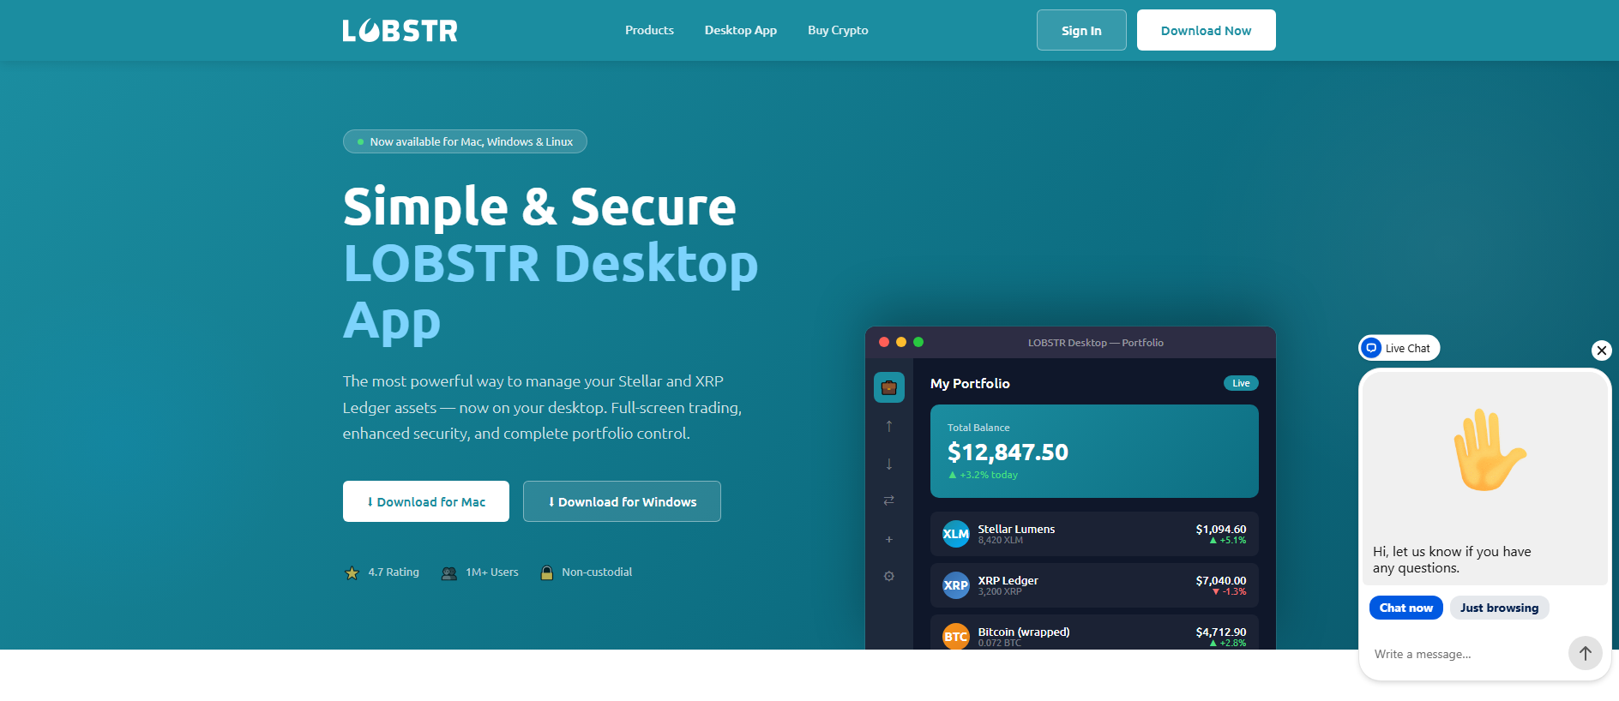Click the $7,040.00 value
The width and height of the screenshot is (1619, 701).
[x=1221, y=580]
